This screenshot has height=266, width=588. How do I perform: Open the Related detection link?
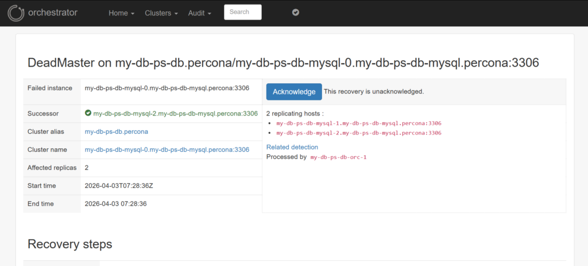tap(292, 147)
